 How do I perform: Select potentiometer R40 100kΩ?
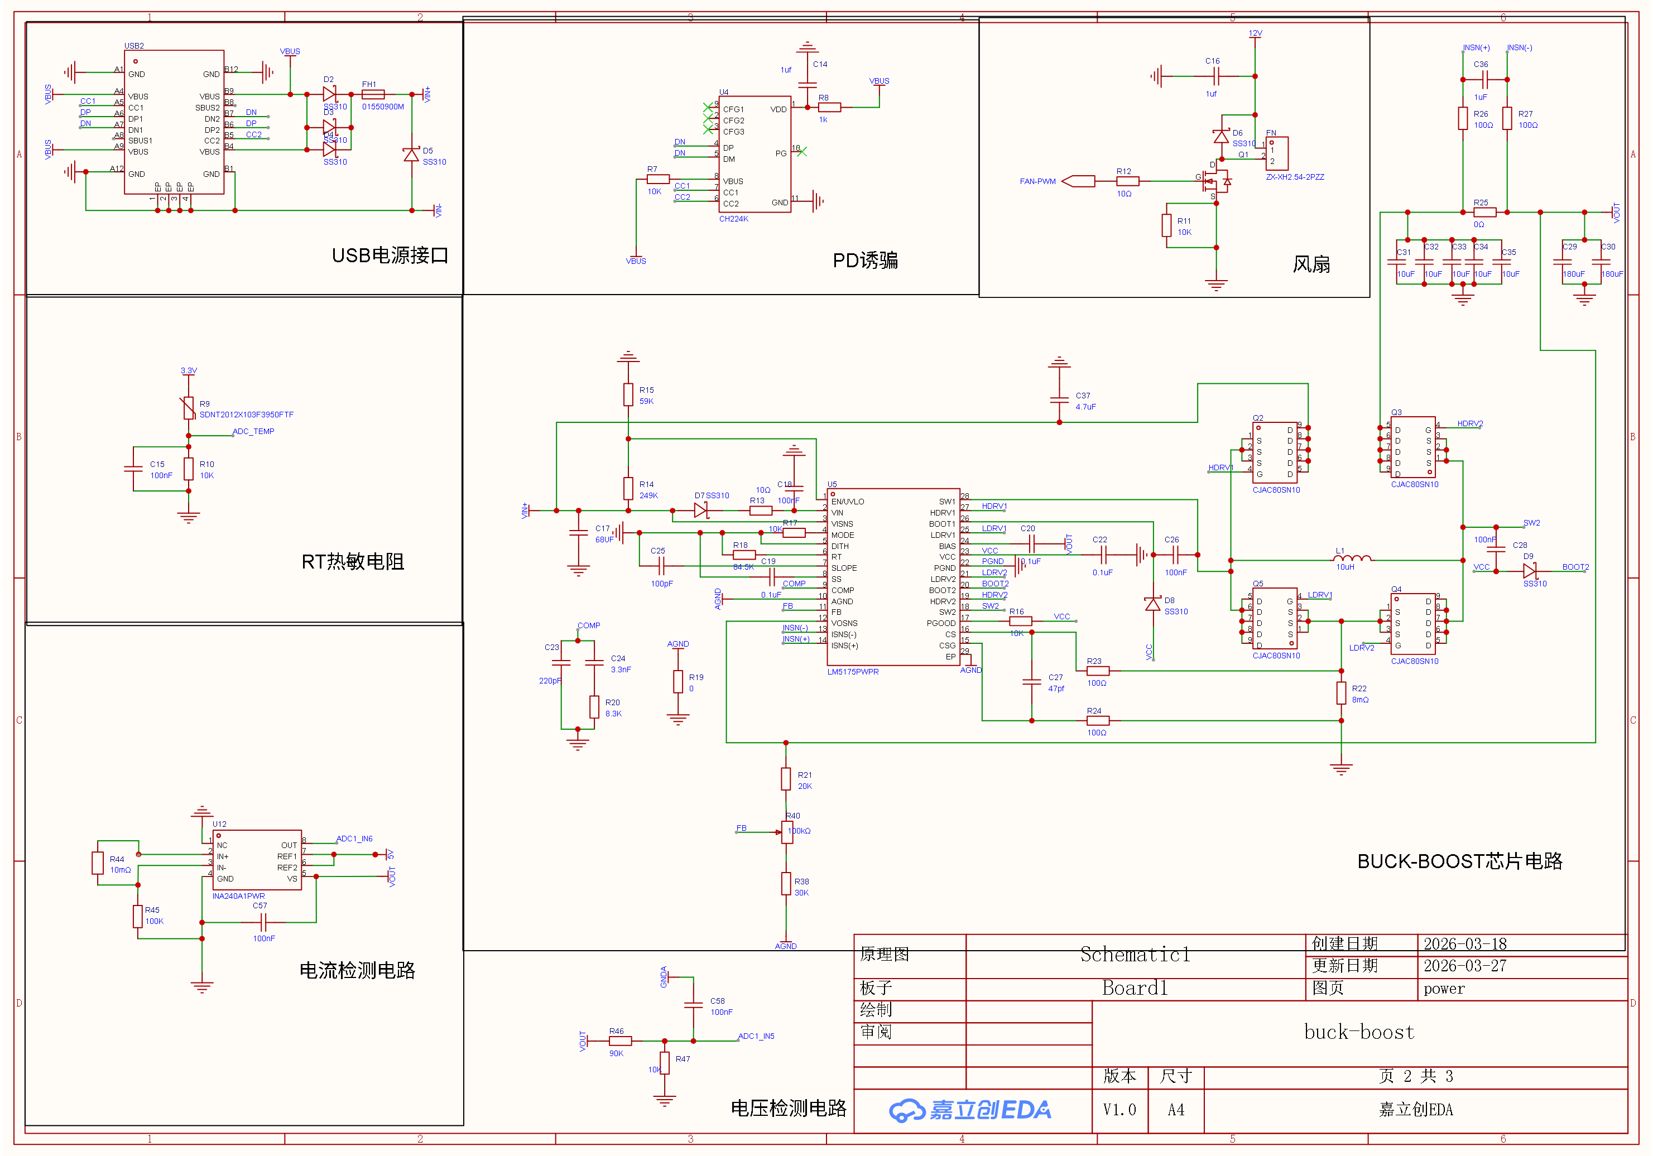(786, 832)
